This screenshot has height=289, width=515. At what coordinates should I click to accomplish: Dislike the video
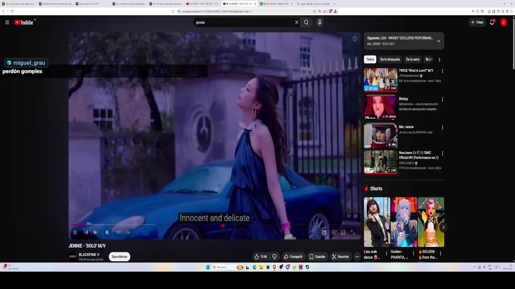pos(274,257)
